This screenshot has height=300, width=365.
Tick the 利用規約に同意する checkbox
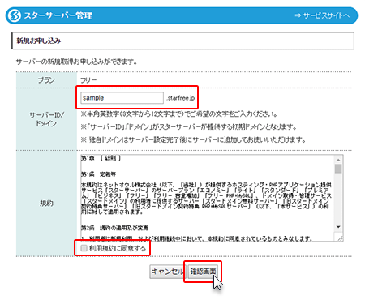tap(84, 248)
